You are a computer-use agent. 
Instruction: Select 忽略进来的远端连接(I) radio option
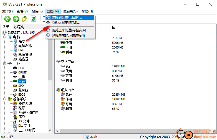click(48, 35)
